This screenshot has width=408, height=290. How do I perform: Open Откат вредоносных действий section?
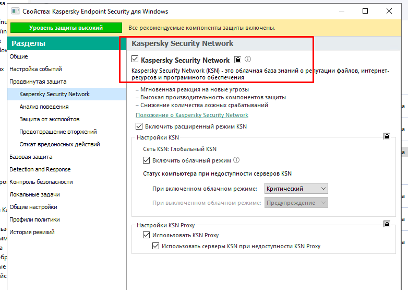tap(67, 144)
